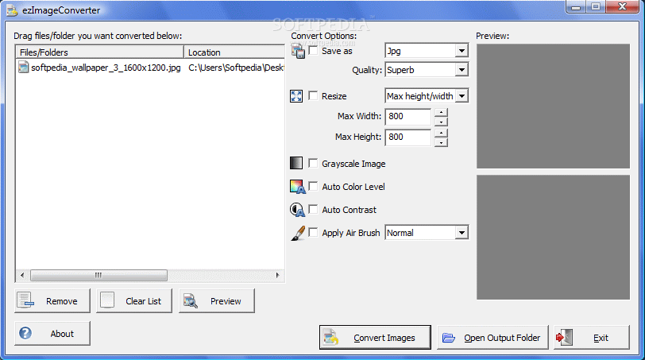Click the Max Height input field
Image resolution: width=645 pixels, height=360 pixels.
(408, 137)
